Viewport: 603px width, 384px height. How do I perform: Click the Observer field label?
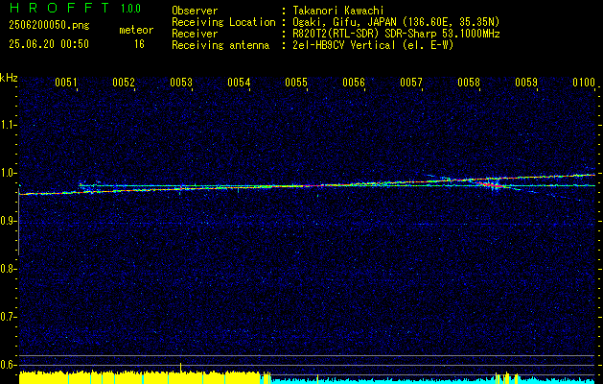coord(195,11)
